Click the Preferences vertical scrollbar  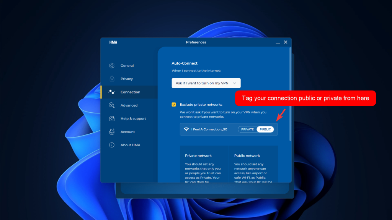click(290, 95)
